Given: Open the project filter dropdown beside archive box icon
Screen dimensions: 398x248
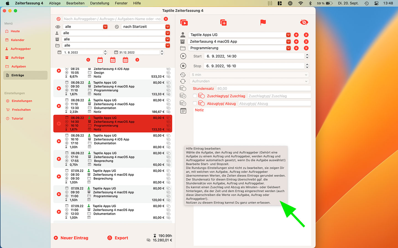Looking at the screenshot, I should [116, 39].
